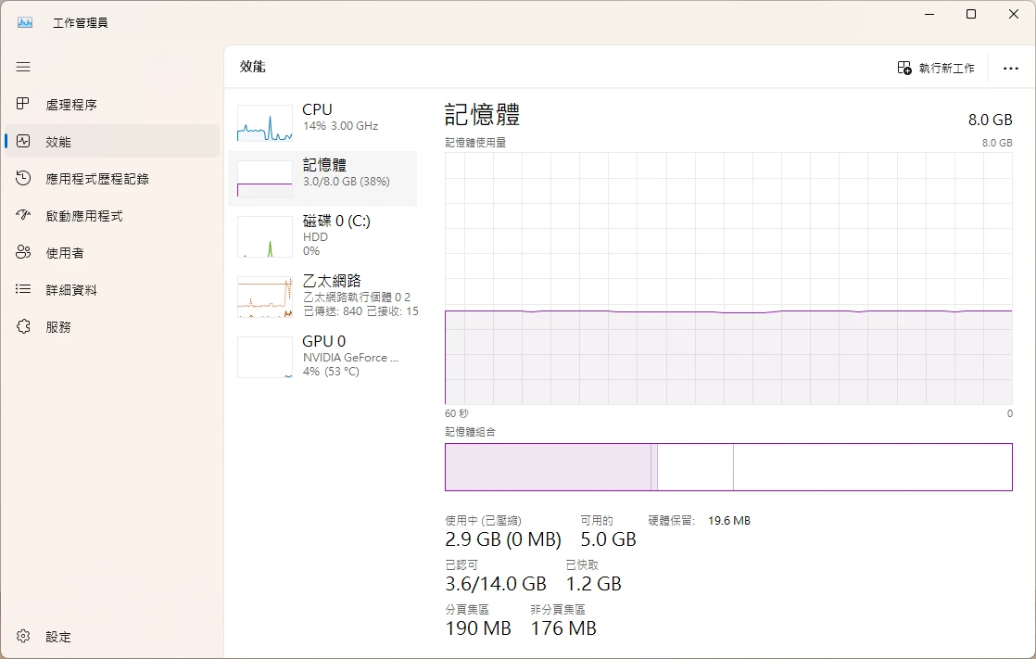The image size is (1036, 659).
Task: Open the three-dots more options menu
Action: 1010,69
